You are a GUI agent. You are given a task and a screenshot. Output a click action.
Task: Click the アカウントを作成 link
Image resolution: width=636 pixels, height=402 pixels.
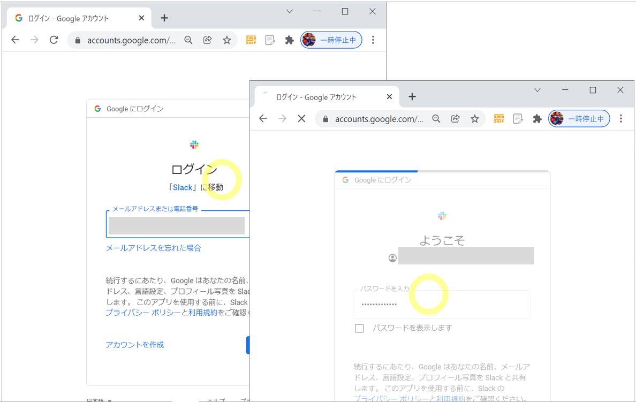pos(135,345)
